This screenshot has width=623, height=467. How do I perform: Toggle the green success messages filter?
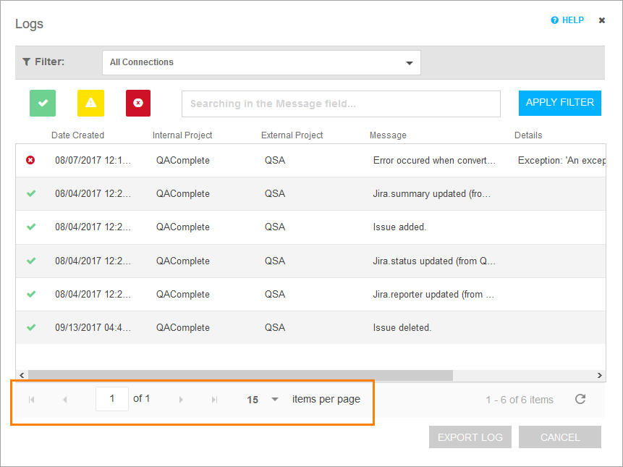42,103
